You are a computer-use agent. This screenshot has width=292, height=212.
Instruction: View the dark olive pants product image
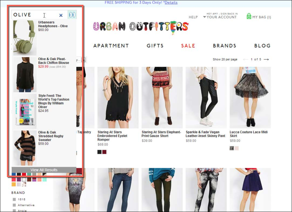[x=162, y=190]
